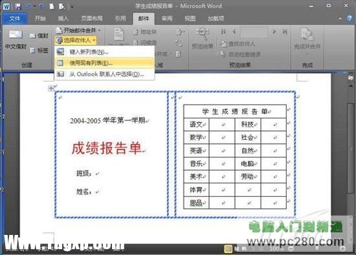Click the 学生成绩报告单 table header cell
The width and height of the screenshot is (356, 255).
(235, 111)
